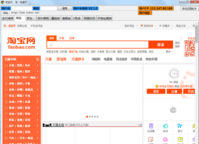Screen dimensions: 199x144
Task: Click the 登陆 button in toolbar
Action: [65, 8]
